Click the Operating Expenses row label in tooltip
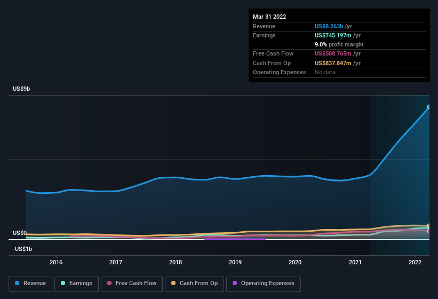This screenshot has height=299, width=438. [280, 73]
